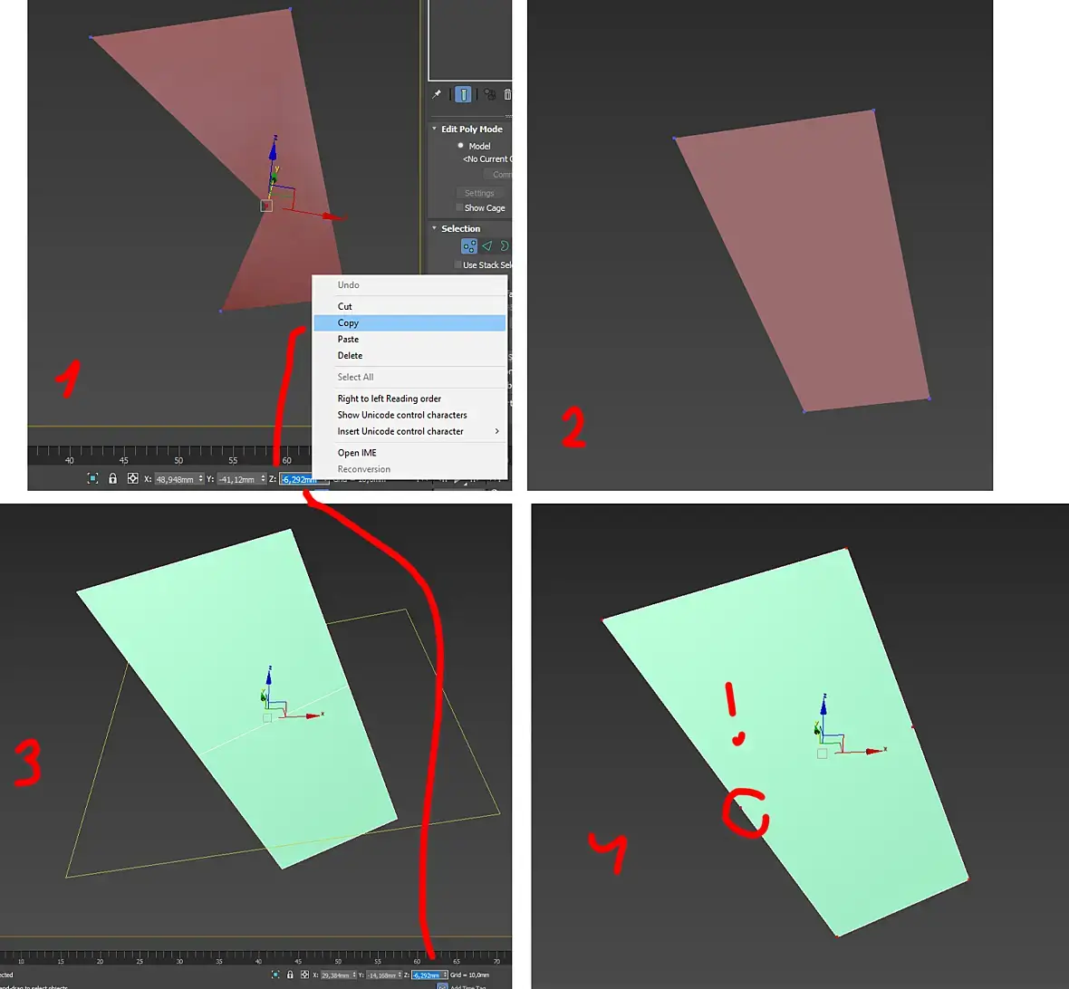The image size is (1069, 989).
Task: Enable Use Stack Selection checkbox
Action: 458,264
